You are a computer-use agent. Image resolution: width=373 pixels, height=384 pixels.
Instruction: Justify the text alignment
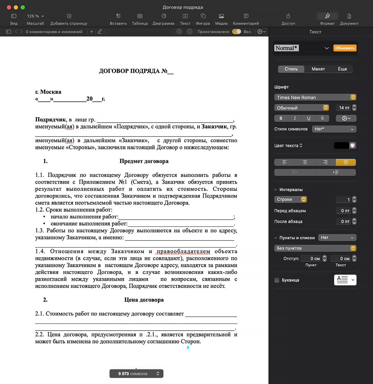[346, 162]
